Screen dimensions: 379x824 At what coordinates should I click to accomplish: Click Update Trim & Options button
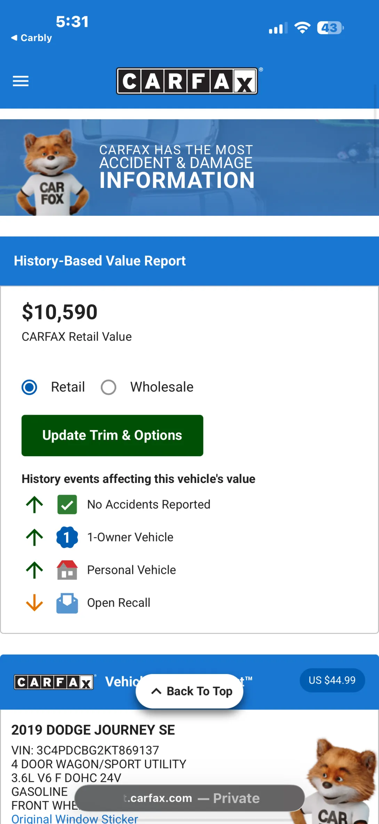point(112,435)
